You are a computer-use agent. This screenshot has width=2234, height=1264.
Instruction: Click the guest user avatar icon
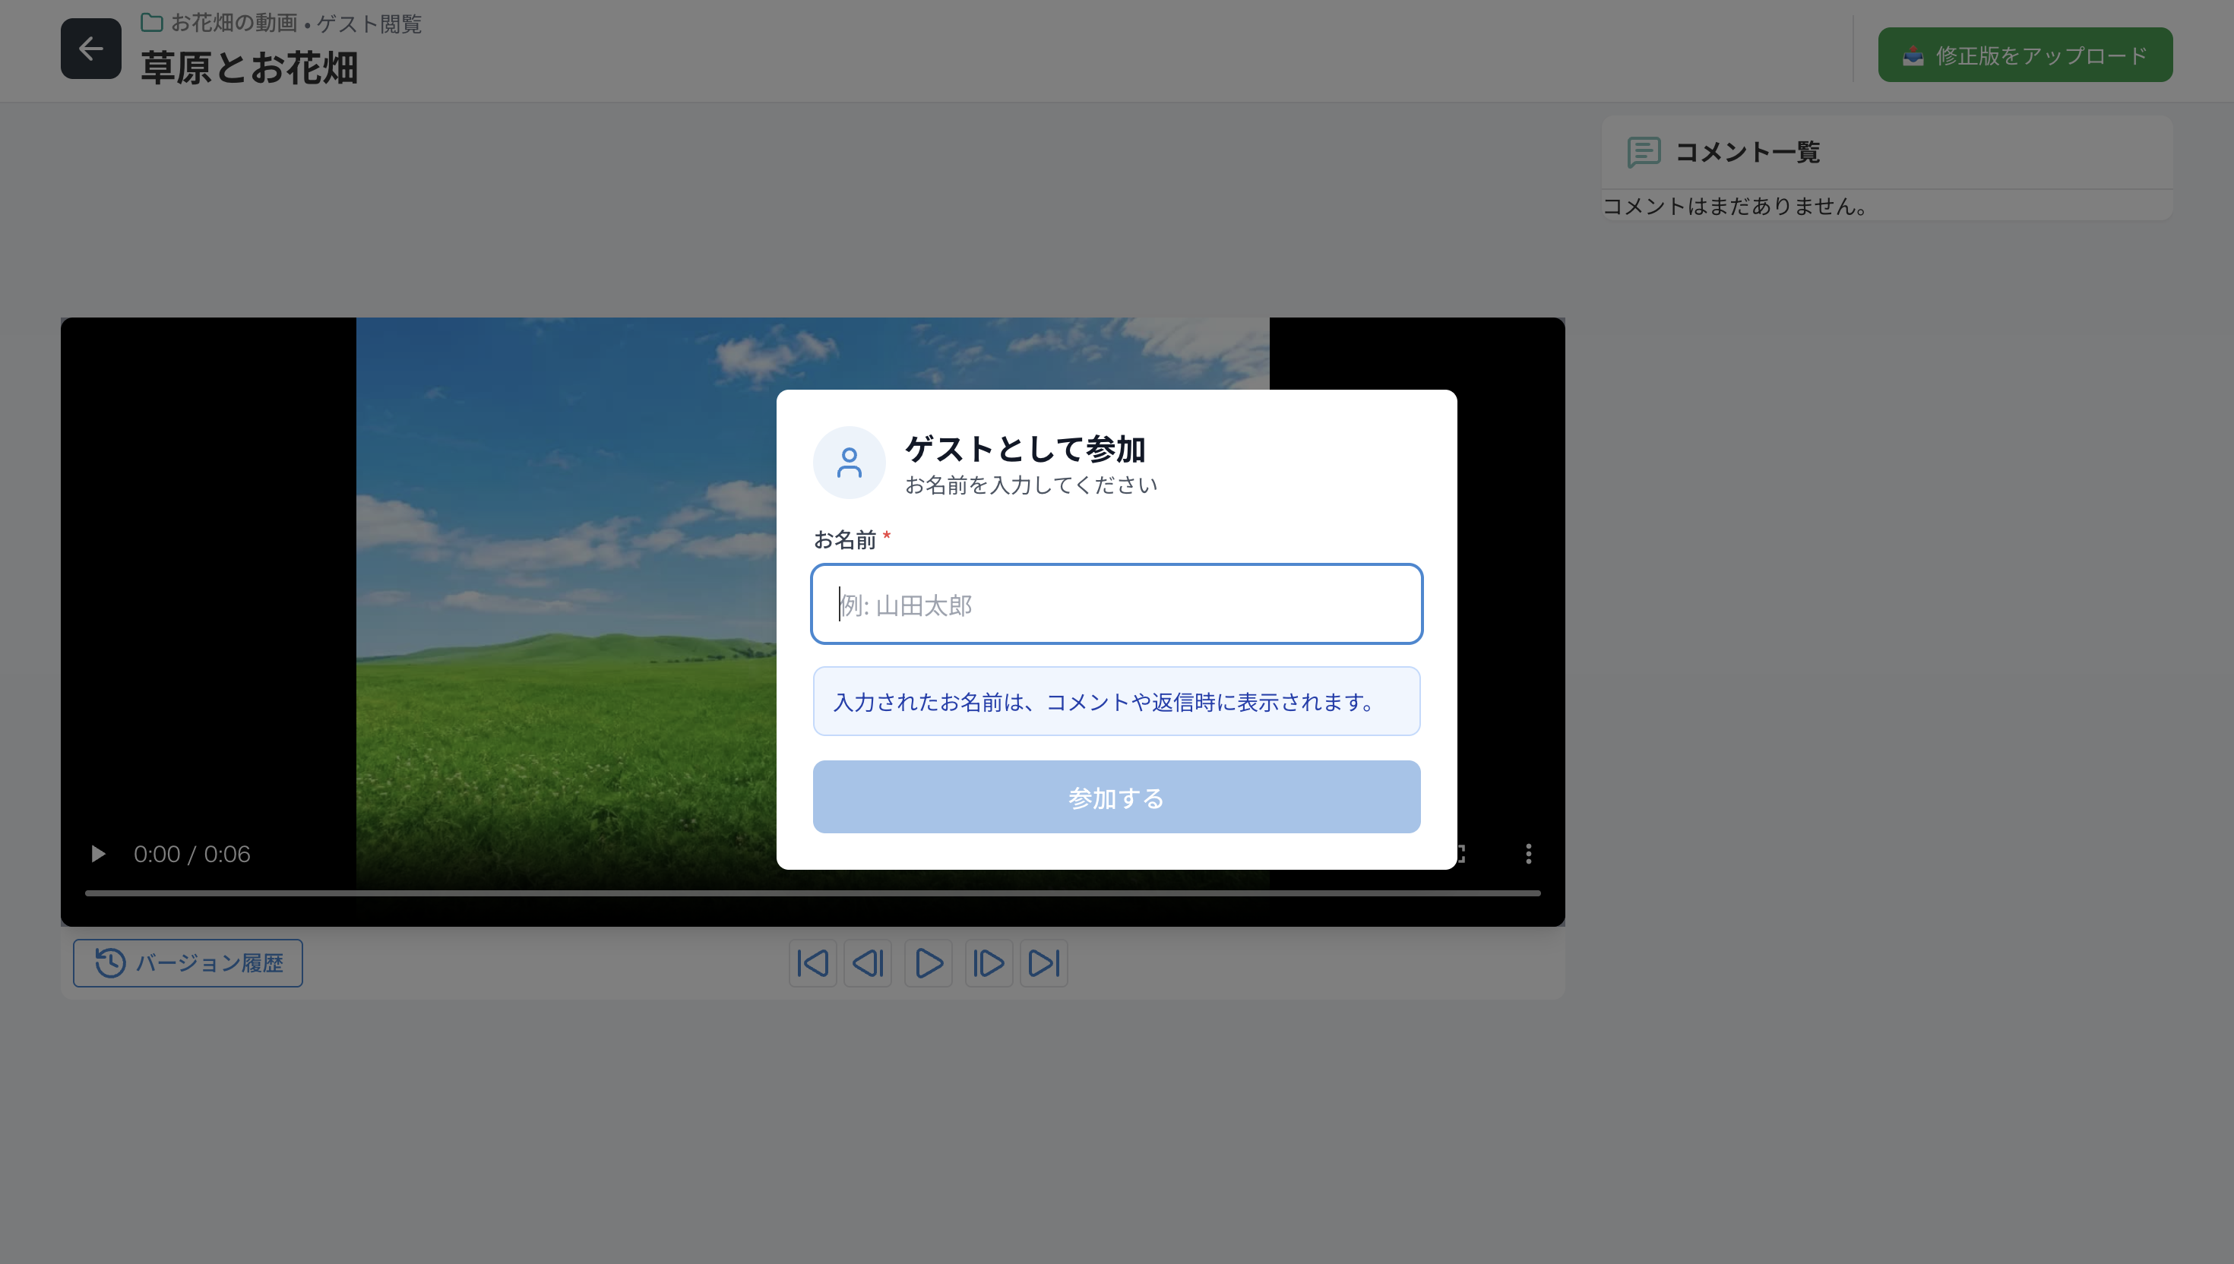[x=848, y=462]
